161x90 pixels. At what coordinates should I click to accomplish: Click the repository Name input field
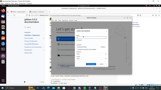(91, 37)
